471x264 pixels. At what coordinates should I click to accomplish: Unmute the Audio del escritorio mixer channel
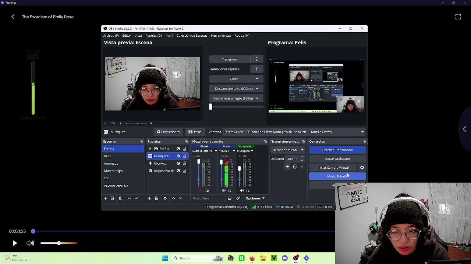(x=201, y=191)
